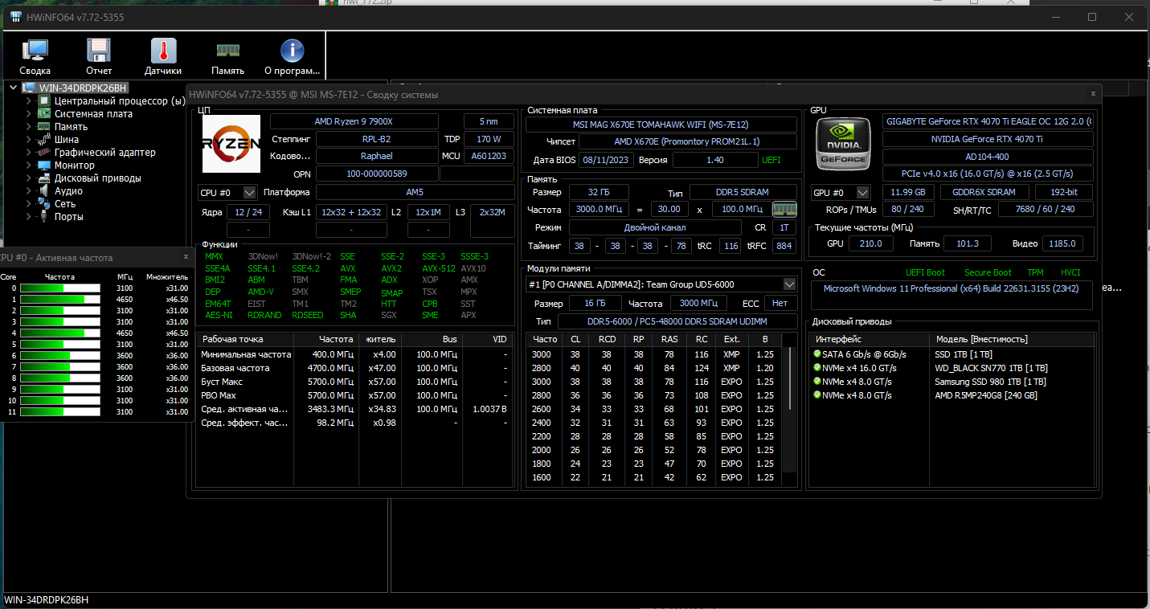Click the green status icon in AMD R5MP240G8 row

(817, 395)
